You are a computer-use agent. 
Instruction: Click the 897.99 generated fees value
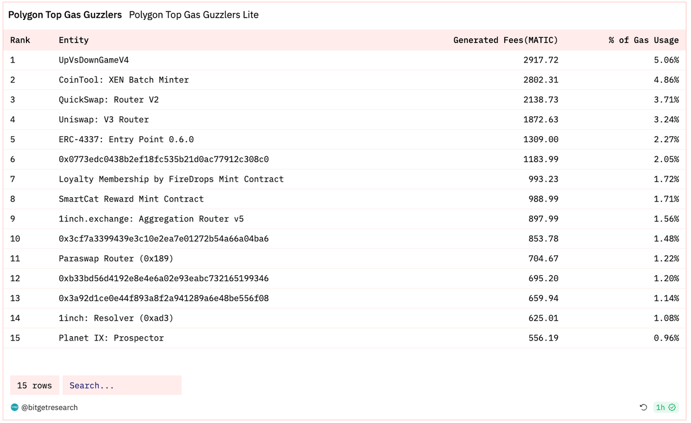pos(544,219)
